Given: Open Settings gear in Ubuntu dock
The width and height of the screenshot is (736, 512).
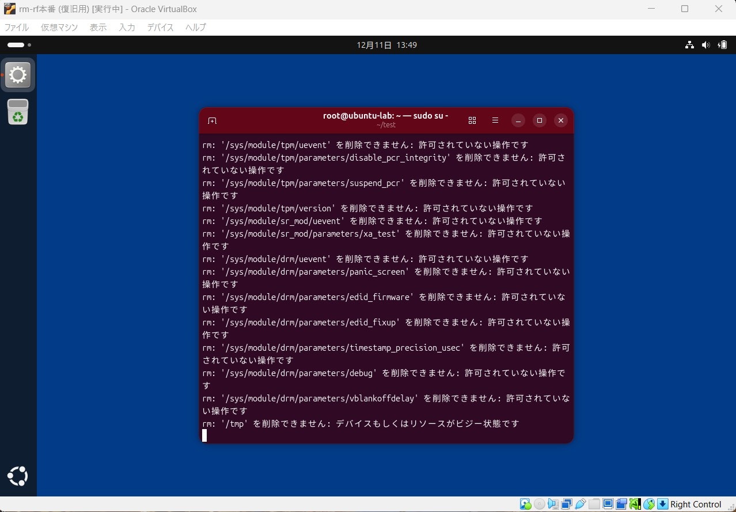Looking at the screenshot, I should [18, 75].
